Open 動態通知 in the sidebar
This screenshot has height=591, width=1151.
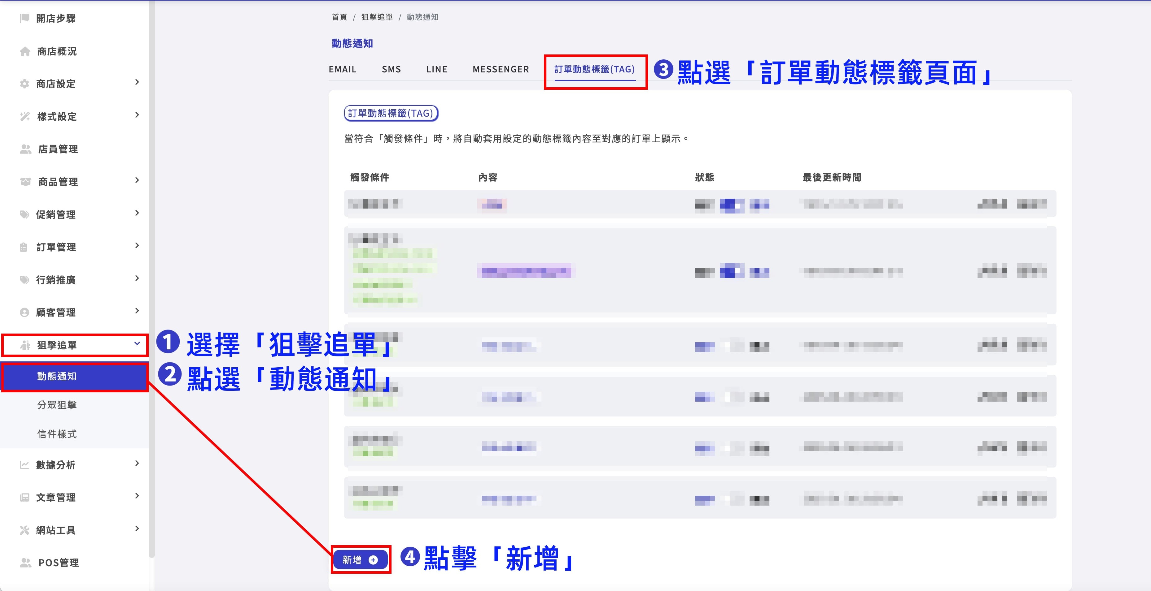[x=75, y=376]
